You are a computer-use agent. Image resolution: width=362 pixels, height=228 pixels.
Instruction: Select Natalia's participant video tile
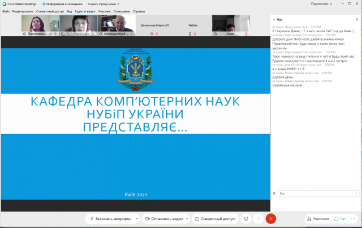point(192,25)
